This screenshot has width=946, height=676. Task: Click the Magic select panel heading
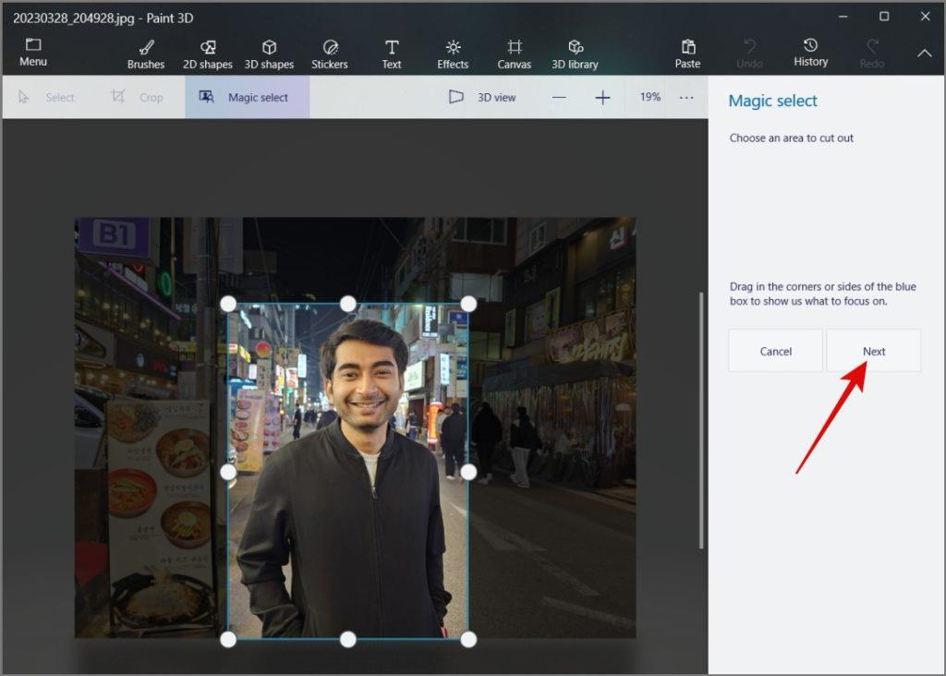pos(773,101)
